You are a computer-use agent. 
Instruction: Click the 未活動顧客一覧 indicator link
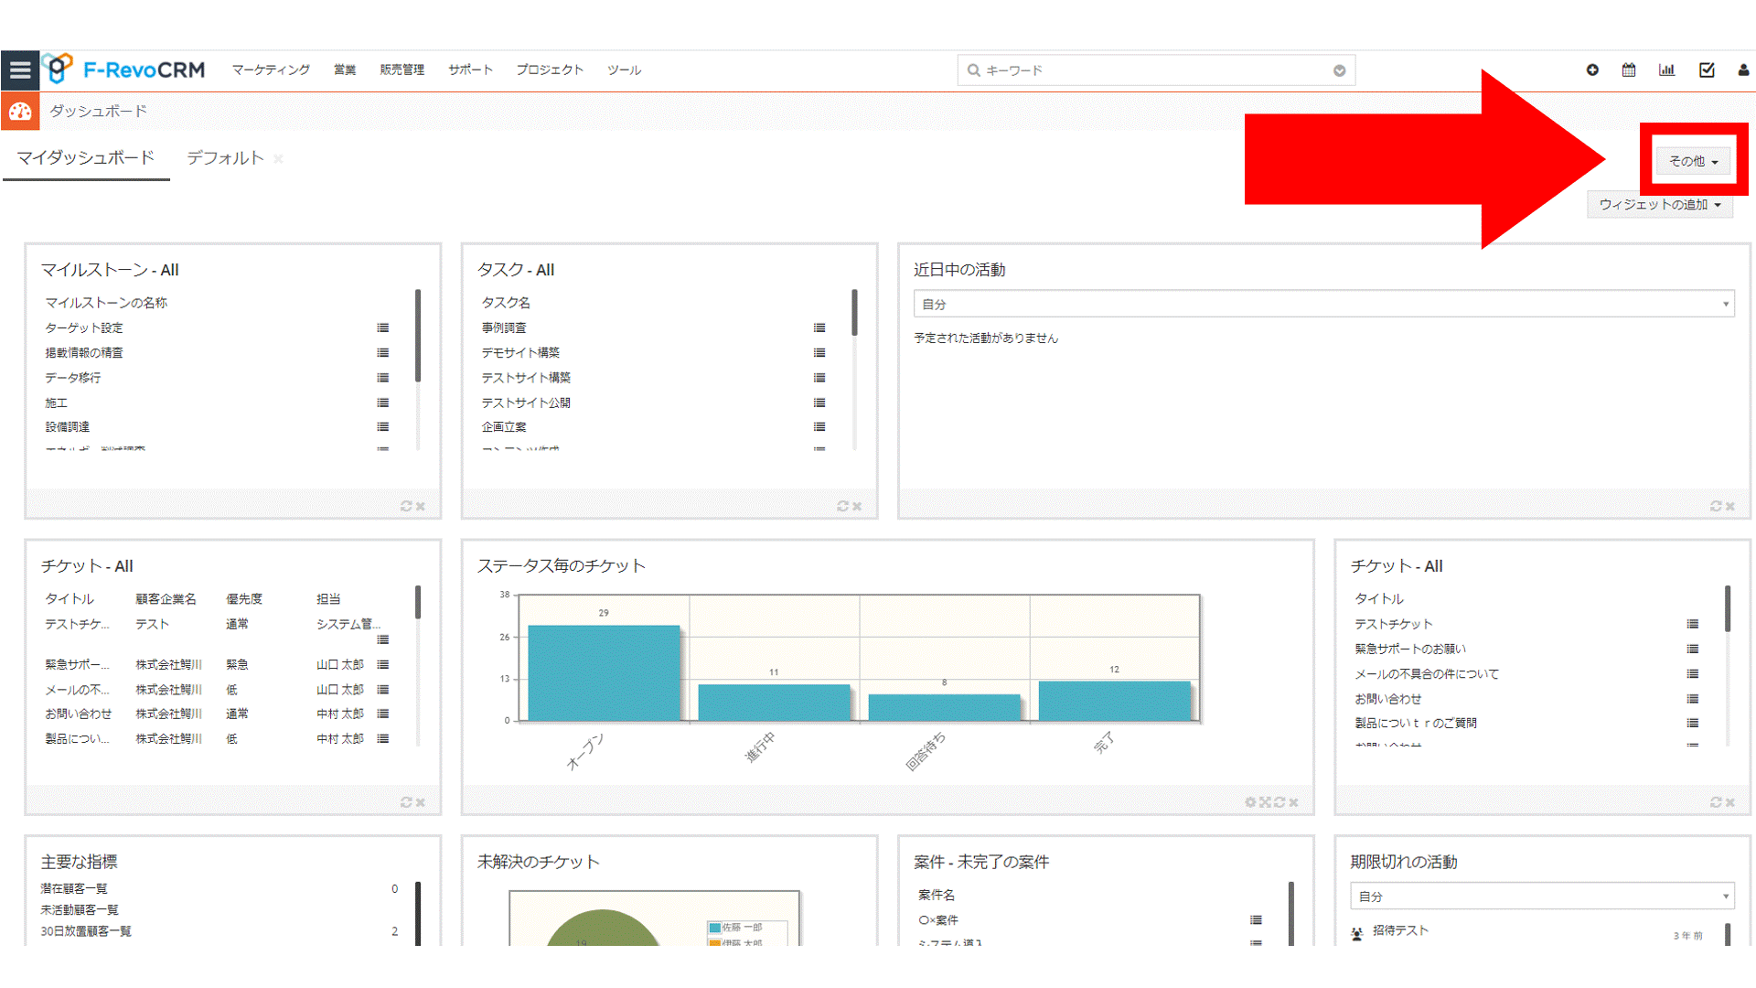click(80, 910)
